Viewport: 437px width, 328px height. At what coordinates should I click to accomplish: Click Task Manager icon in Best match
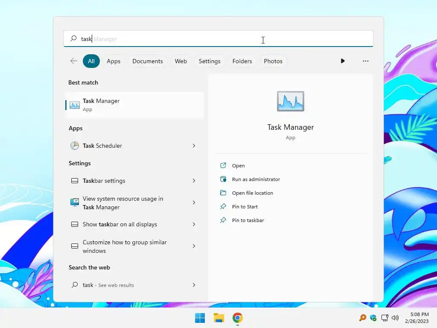coord(75,105)
